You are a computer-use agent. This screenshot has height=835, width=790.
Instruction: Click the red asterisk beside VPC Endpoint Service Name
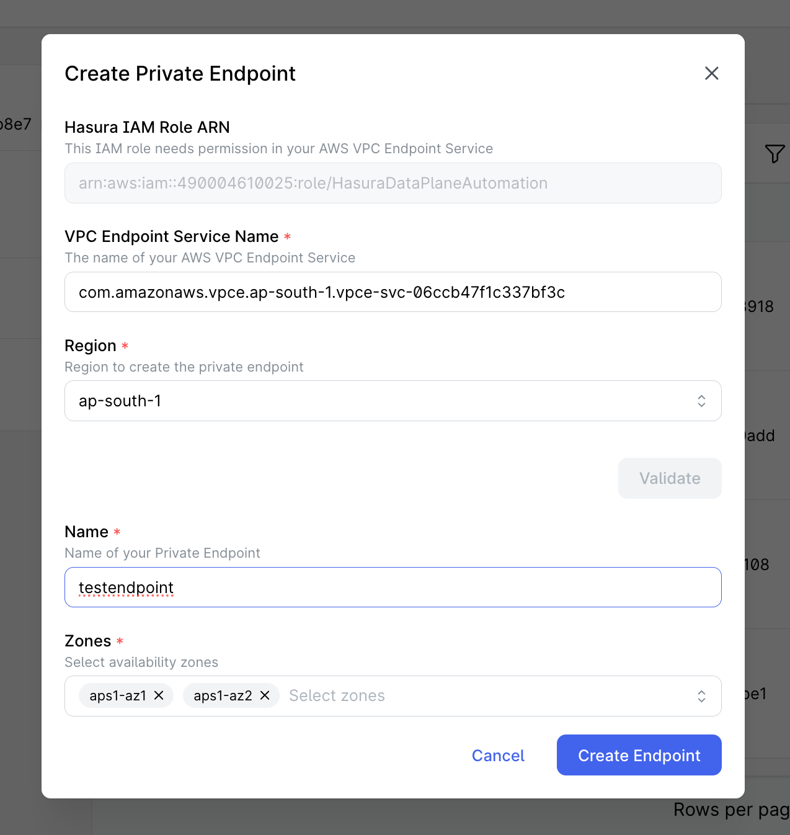(x=287, y=236)
